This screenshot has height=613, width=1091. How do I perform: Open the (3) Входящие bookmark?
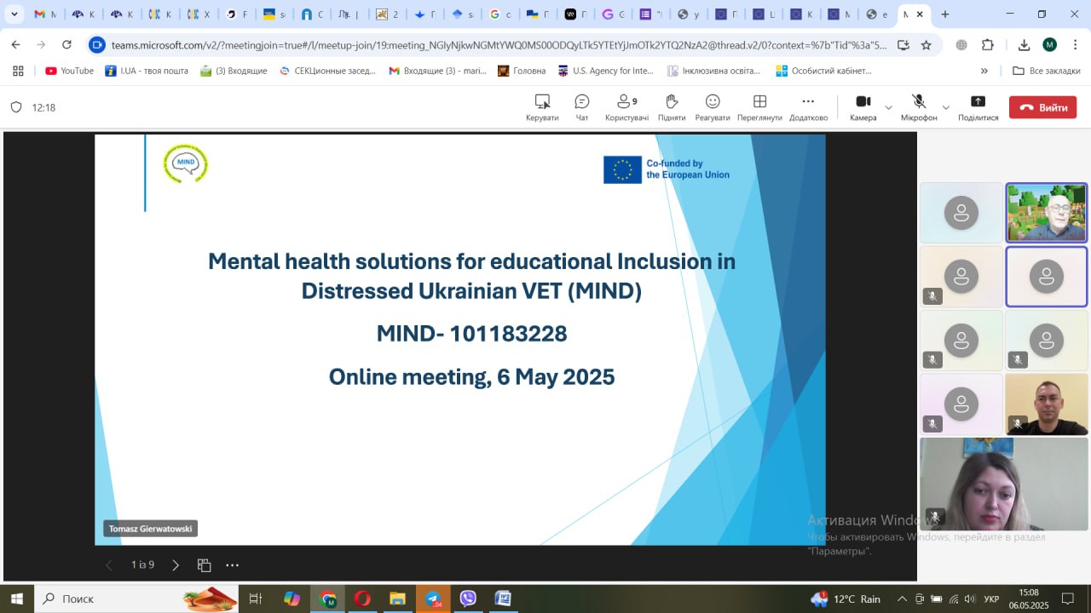click(234, 71)
